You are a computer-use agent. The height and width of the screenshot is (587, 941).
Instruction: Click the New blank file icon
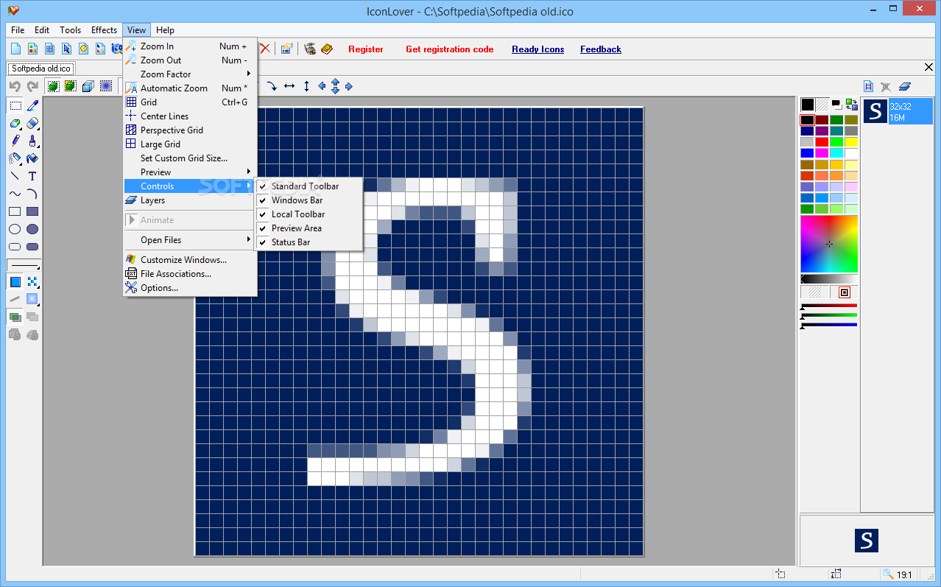[15, 49]
